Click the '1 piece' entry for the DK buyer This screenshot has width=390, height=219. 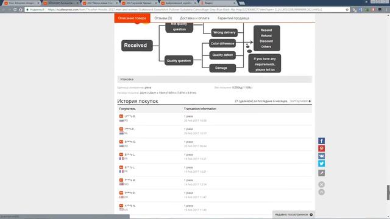click(188, 193)
